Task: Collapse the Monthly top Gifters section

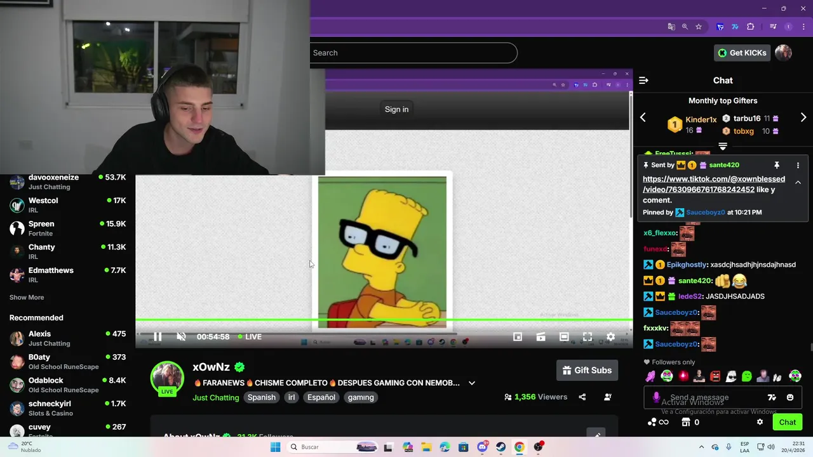Action: [723, 147]
